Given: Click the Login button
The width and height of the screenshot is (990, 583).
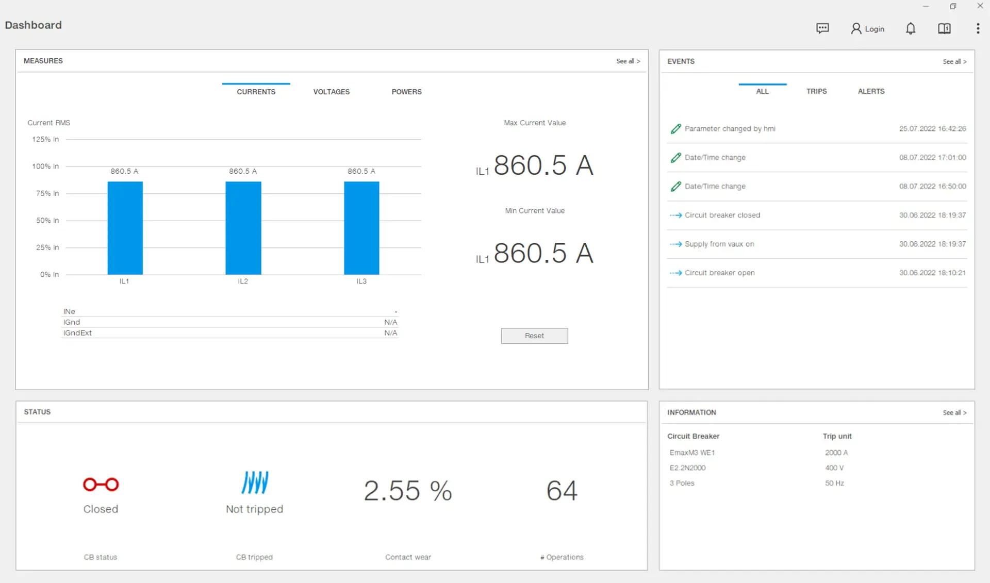Looking at the screenshot, I should (868, 29).
